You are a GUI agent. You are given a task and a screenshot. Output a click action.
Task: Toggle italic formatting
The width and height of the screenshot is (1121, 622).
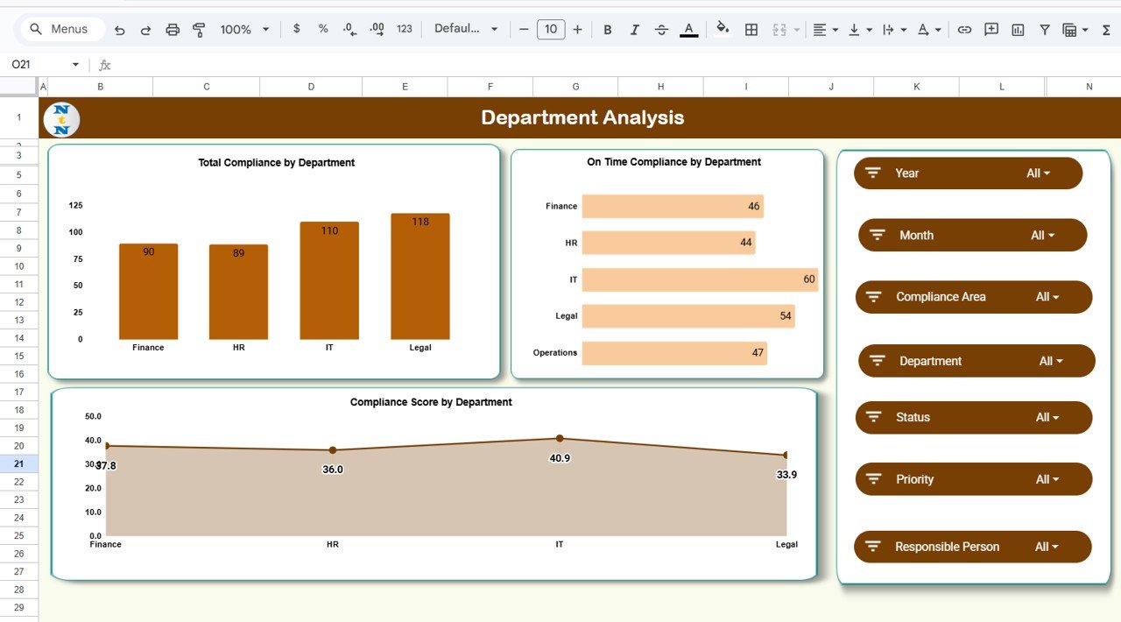click(634, 29)
